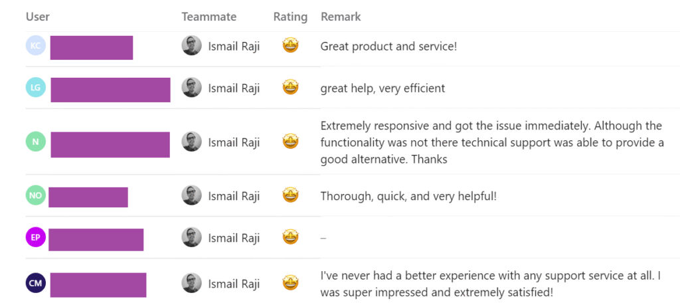Click the magenta EP user avatar
The width and height of the screenshot is (680, 303).
point(36,237)
